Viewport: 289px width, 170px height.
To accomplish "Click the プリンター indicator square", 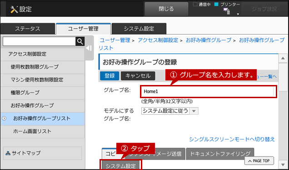I will (216, 5).
